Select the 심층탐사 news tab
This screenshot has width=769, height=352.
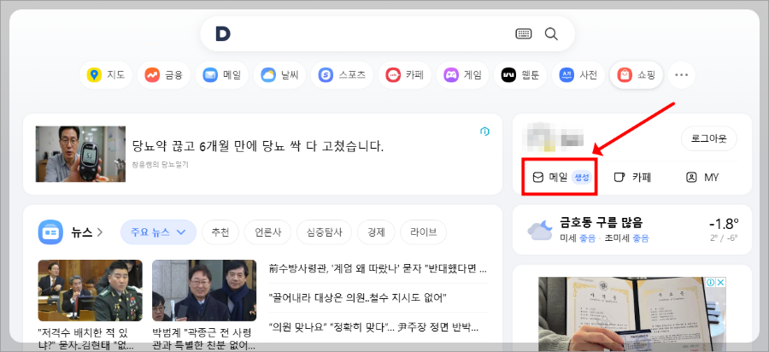coord(324,232)
